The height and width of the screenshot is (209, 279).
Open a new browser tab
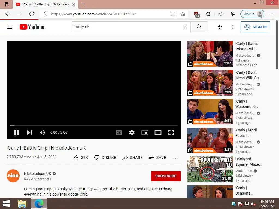point(83,4)
